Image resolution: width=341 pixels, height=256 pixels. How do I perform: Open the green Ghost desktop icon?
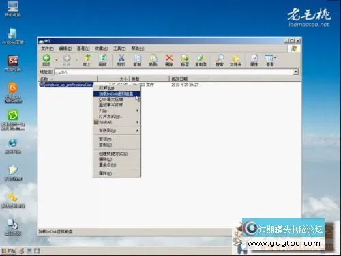tap(13, 115)
